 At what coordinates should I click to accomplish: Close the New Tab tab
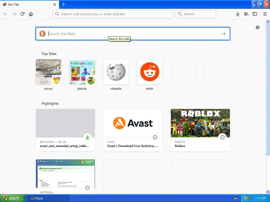coord(55,4)
